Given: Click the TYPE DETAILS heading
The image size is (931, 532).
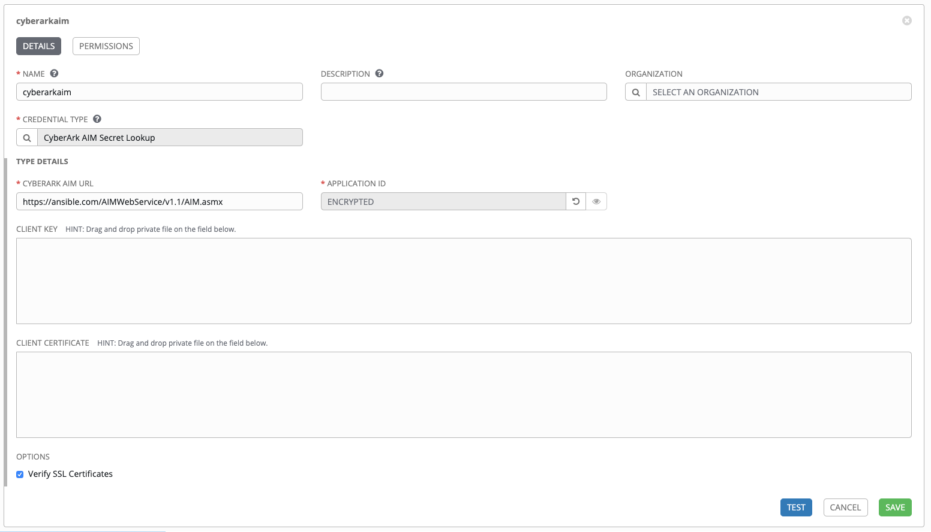Looking at the screenshot, I should [x=42, y=162].
